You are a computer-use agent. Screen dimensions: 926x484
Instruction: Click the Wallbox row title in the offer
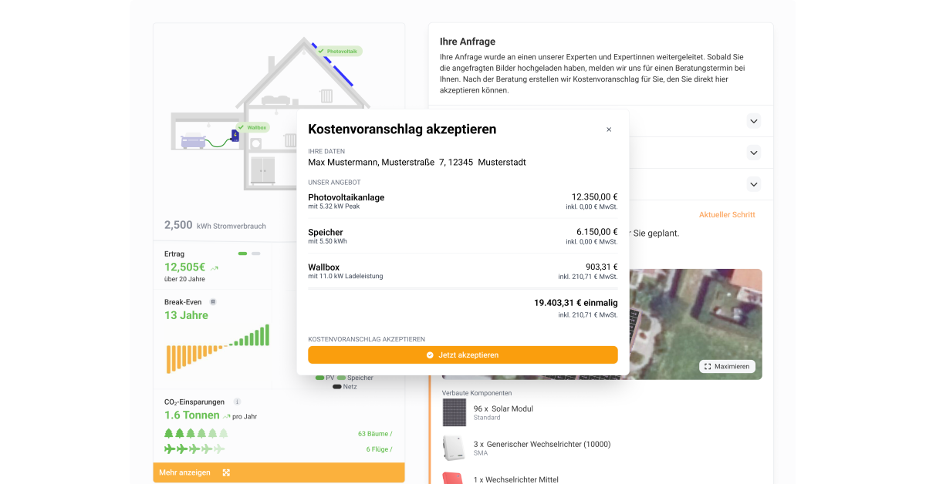coord(323,267)
